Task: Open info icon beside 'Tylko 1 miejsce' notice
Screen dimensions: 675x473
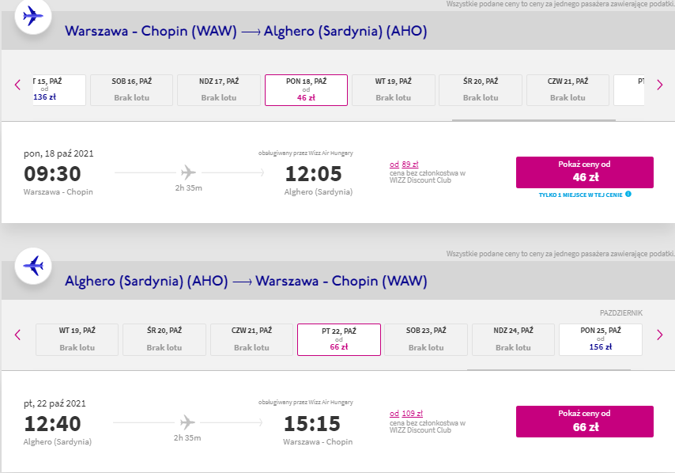Action: [x=628, y=194]
